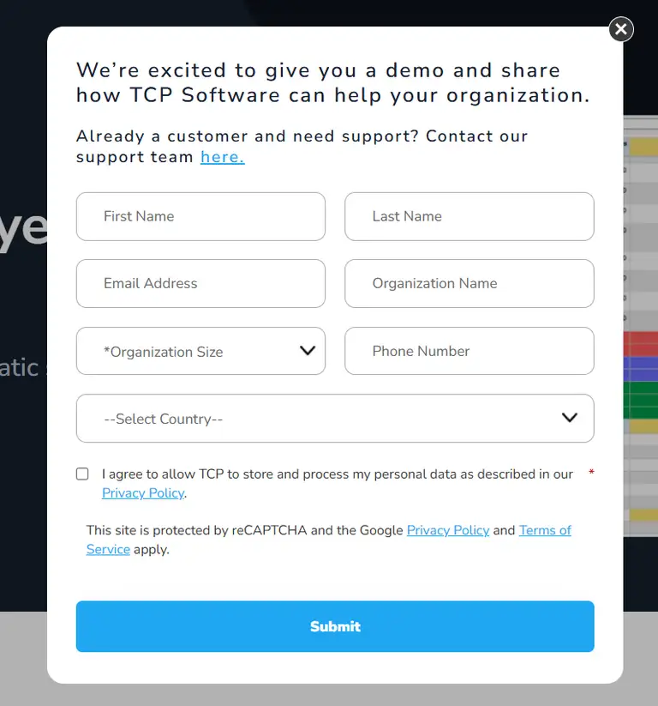Focus the Phone Number input
The width and height of the screenshot is (658, 706).
tap(469, 351)
